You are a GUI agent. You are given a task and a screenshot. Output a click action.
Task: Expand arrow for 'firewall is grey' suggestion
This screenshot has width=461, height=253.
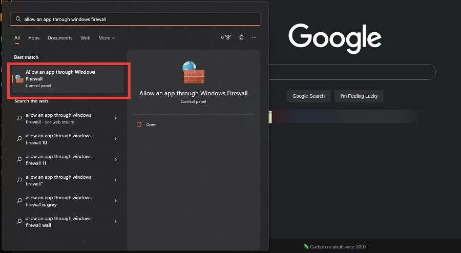click(x=116, y=201)
